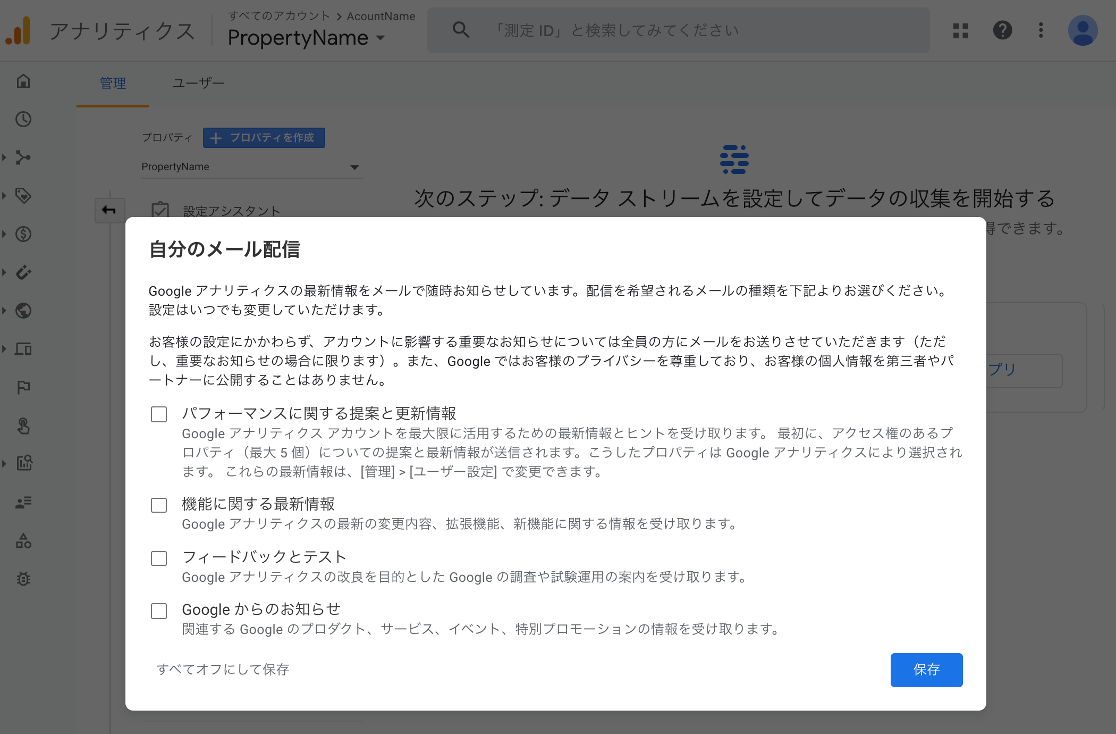Image resolution: width=1116 pixels, height=734 pixels.
Task: Switch to the ユーザー tab
Action: click(x=198, y=84)
